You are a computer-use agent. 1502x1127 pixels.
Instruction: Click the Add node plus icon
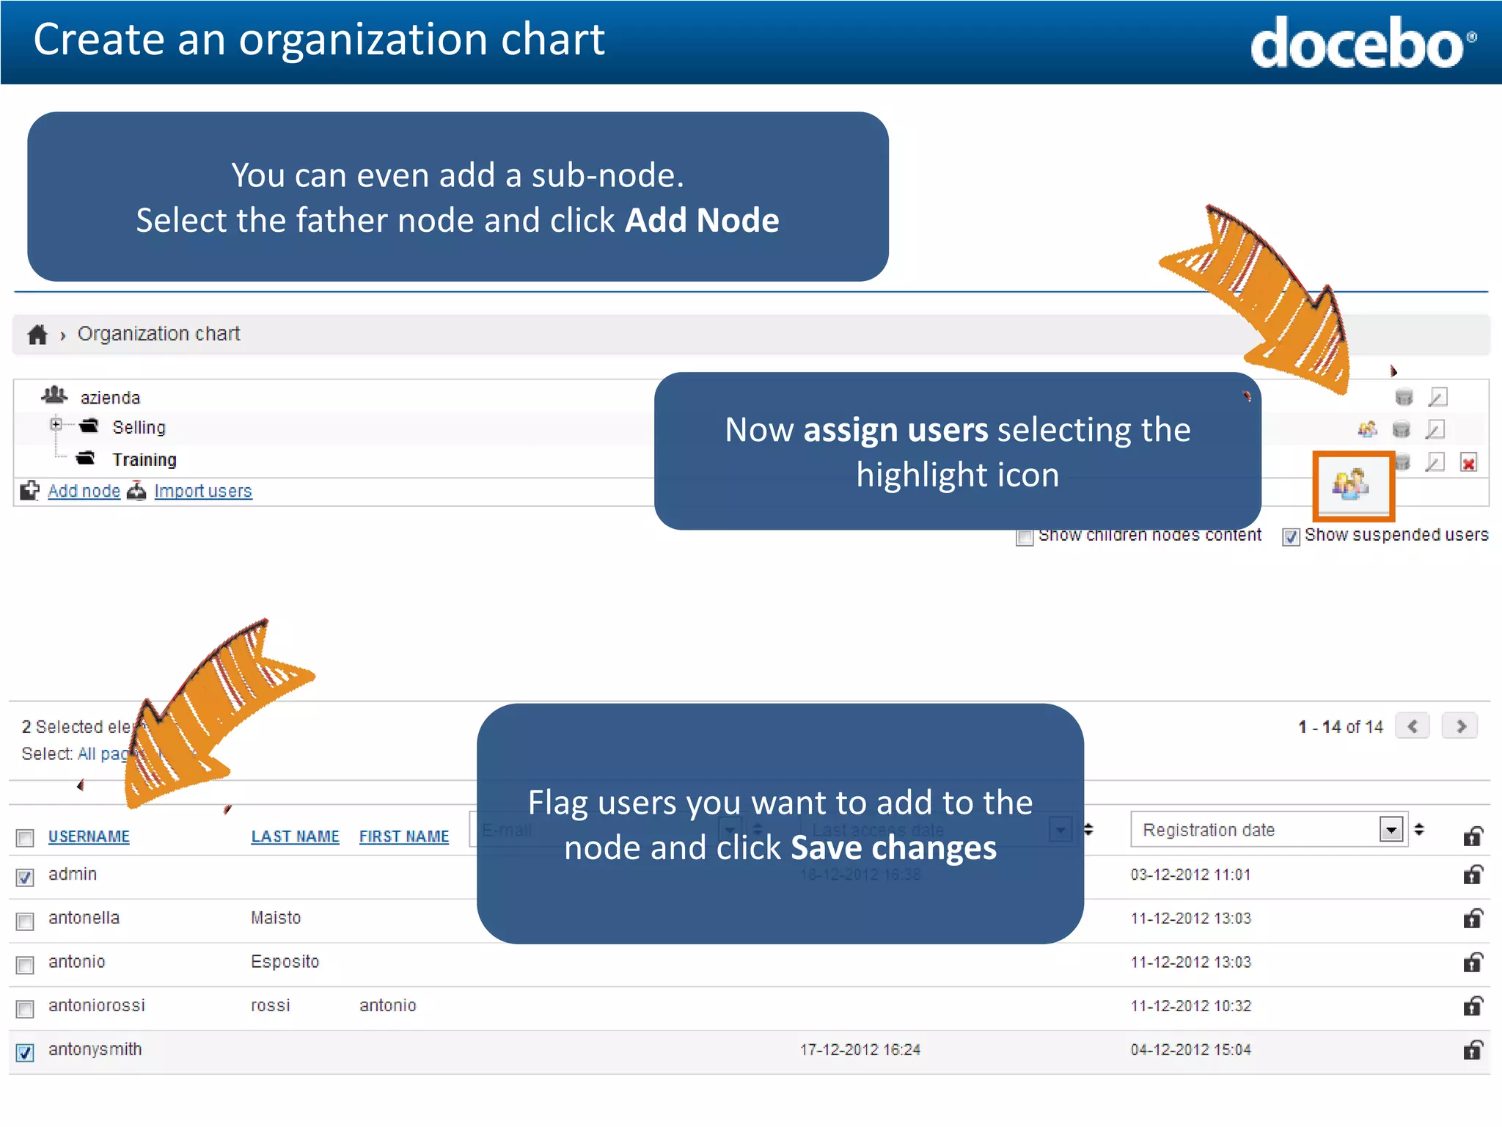[x=30, y=490]
